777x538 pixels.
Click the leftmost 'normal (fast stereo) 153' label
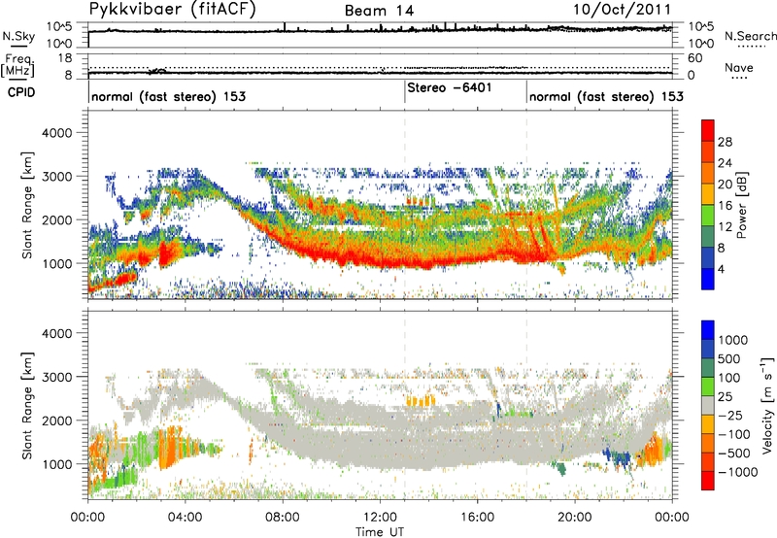pyautogui.click(x=168, y=96)
